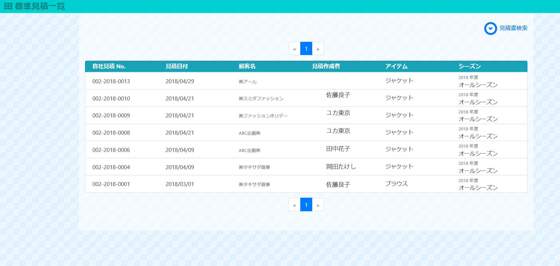Click ㈱タキサダ商事 in the 002-2018-0004 row
Viewport: 560px width, 266px height.
(x=254, y=167)
